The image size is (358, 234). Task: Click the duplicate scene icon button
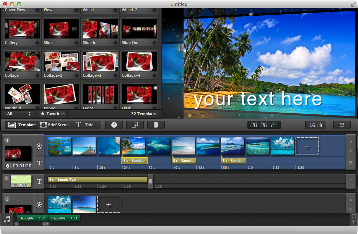click(x=135, y=125)
